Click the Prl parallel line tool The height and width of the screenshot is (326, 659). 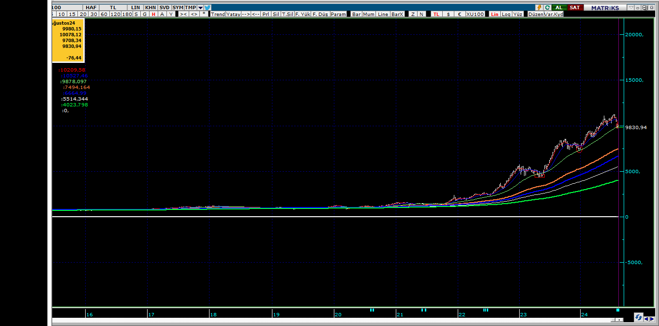point(266,14)
